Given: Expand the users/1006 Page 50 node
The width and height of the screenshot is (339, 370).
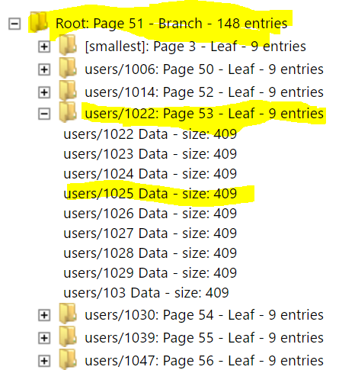Looking at the screenshot, I should 44,69.
